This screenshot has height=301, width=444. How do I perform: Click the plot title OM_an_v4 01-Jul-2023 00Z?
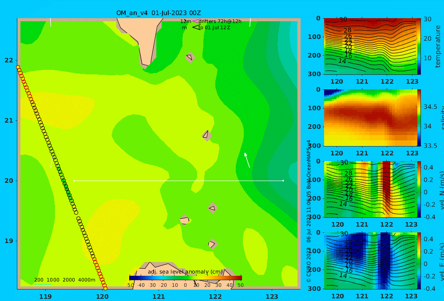tap(159, 13)
